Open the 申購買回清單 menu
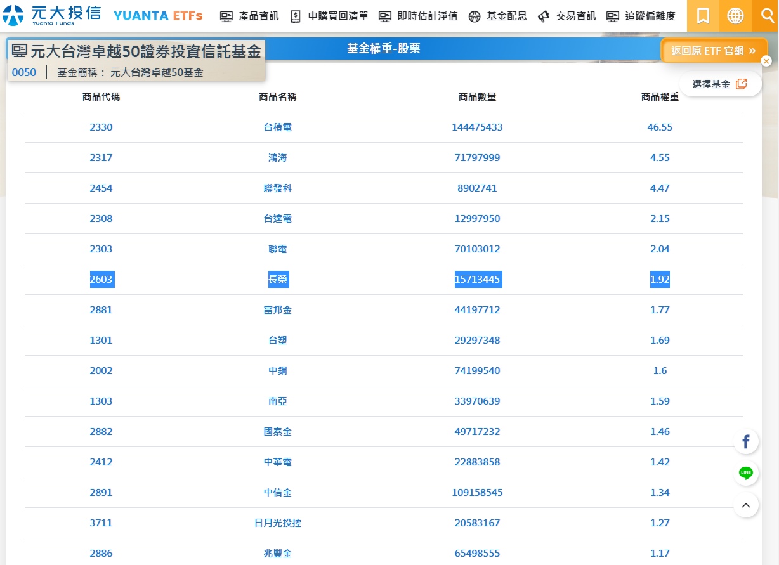Viewport: 779px width, 565px height. (329, 16)
